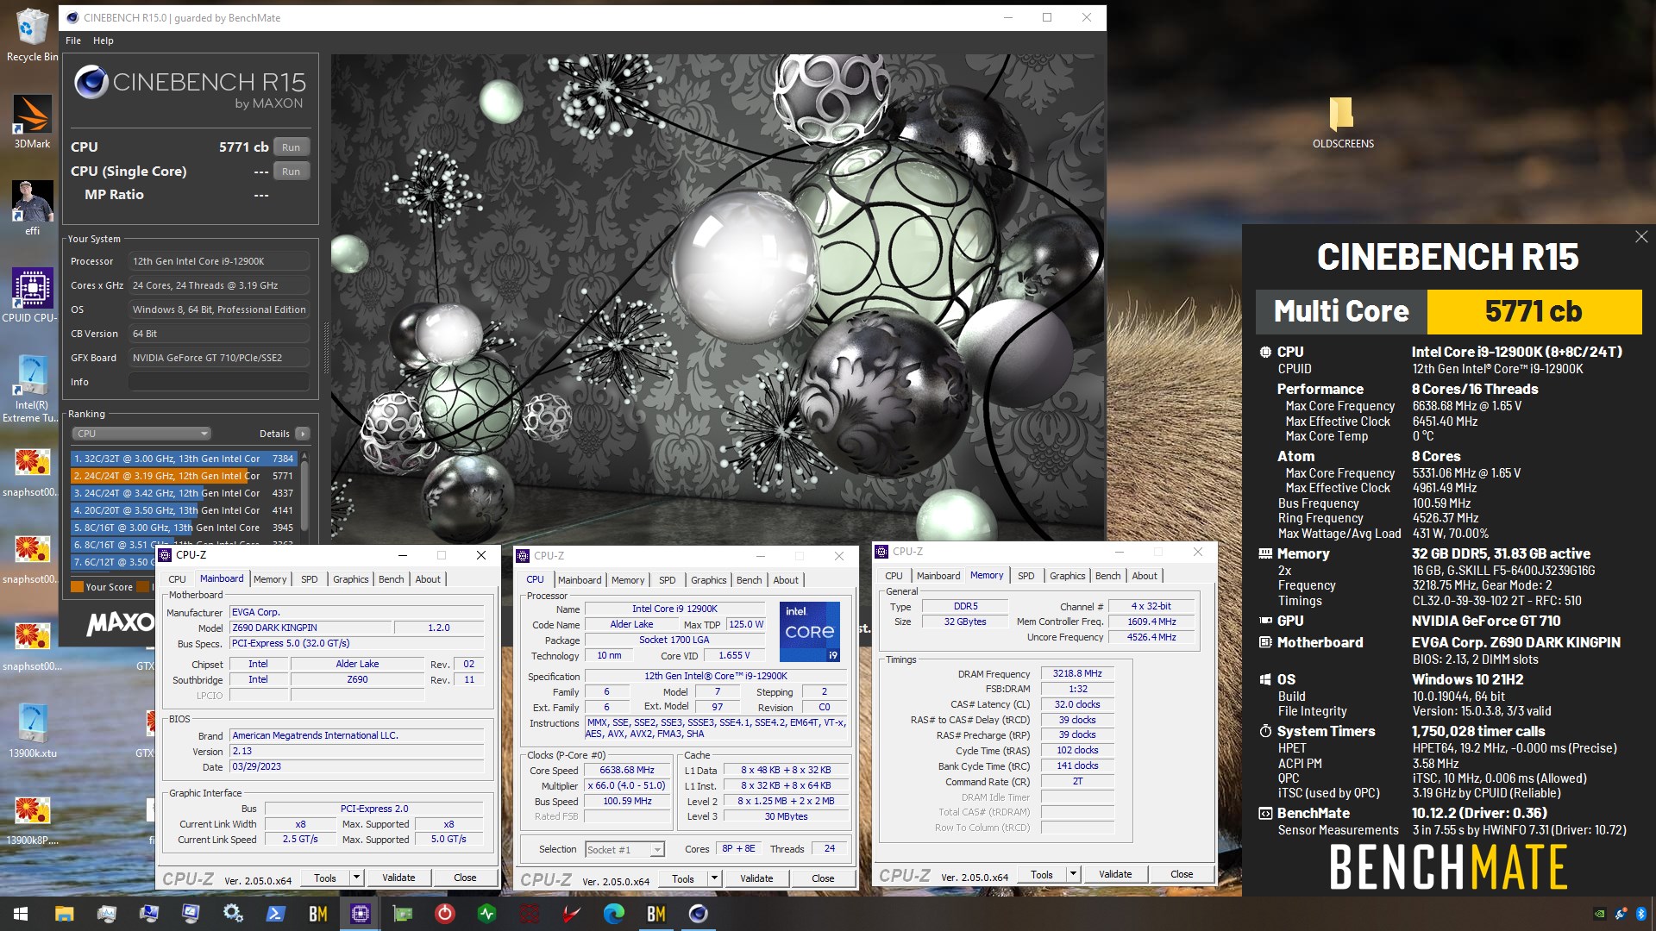Launch Intel Extreme Tuning Utility desktop shortcut

(32, 388)
